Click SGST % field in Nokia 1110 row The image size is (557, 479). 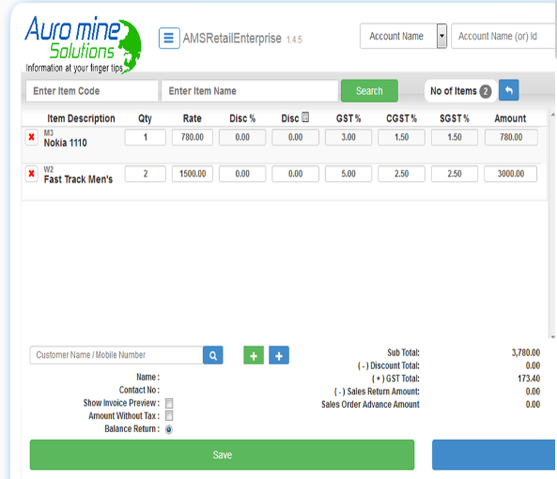tap(455, 137)
